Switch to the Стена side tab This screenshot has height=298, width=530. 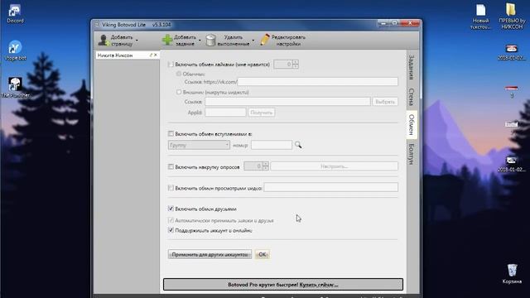click(412, 97)
